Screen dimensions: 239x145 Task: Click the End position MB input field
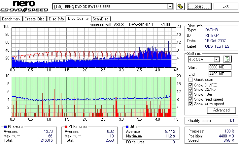220,74
